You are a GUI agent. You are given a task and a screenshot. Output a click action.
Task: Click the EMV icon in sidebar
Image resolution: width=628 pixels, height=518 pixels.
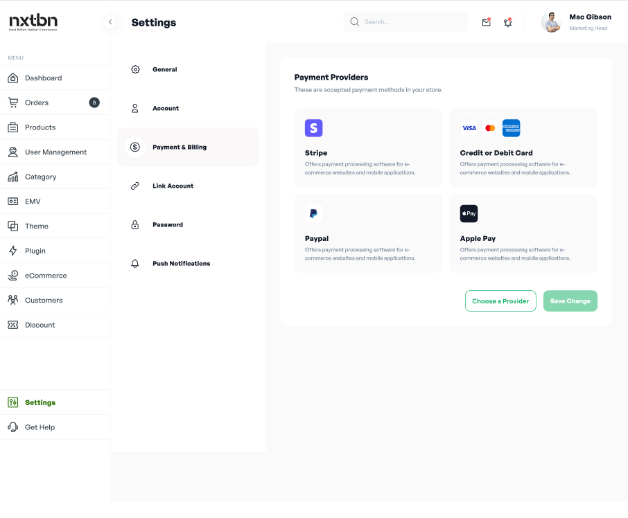coord(13,201)
